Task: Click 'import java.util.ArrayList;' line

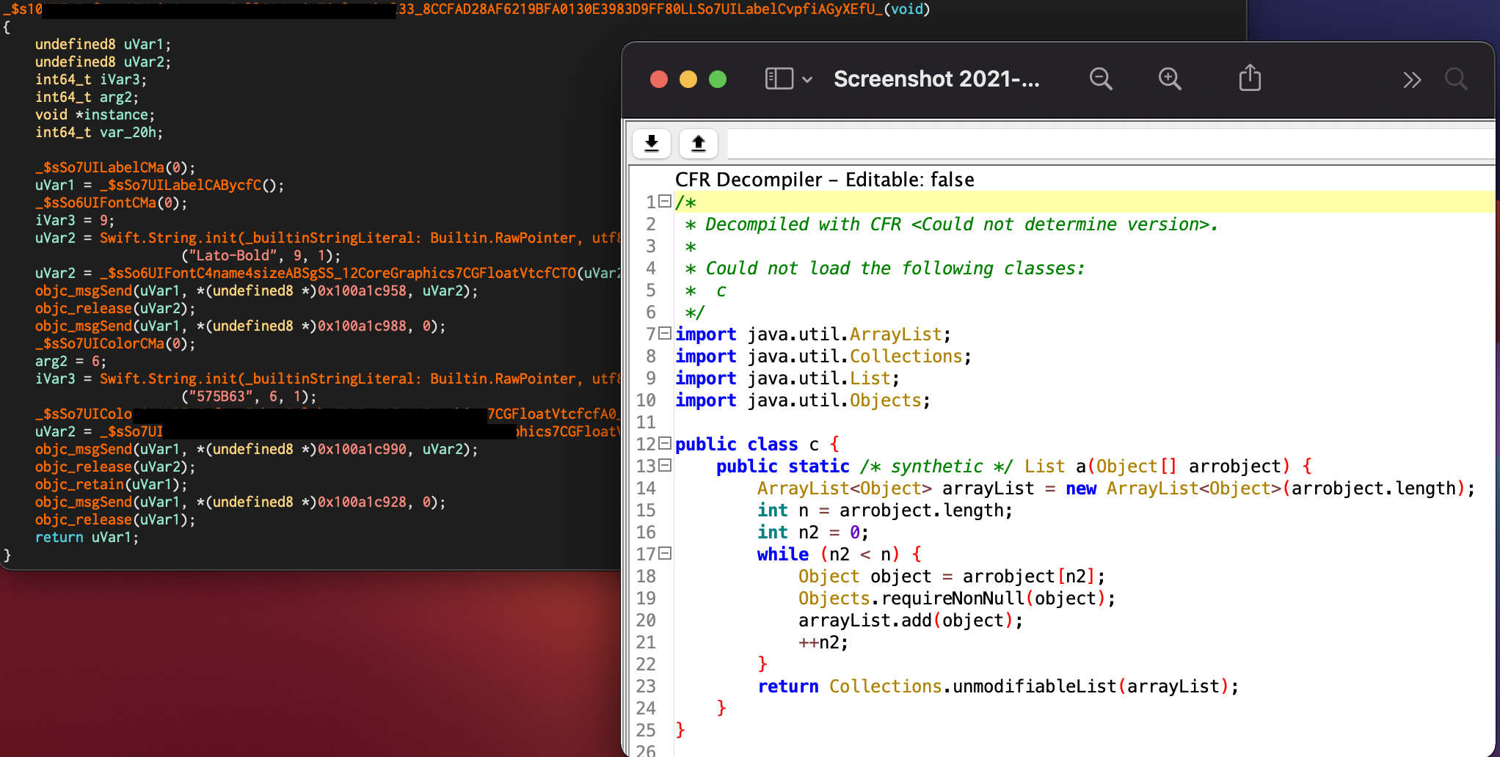Action: click(813, 334)
